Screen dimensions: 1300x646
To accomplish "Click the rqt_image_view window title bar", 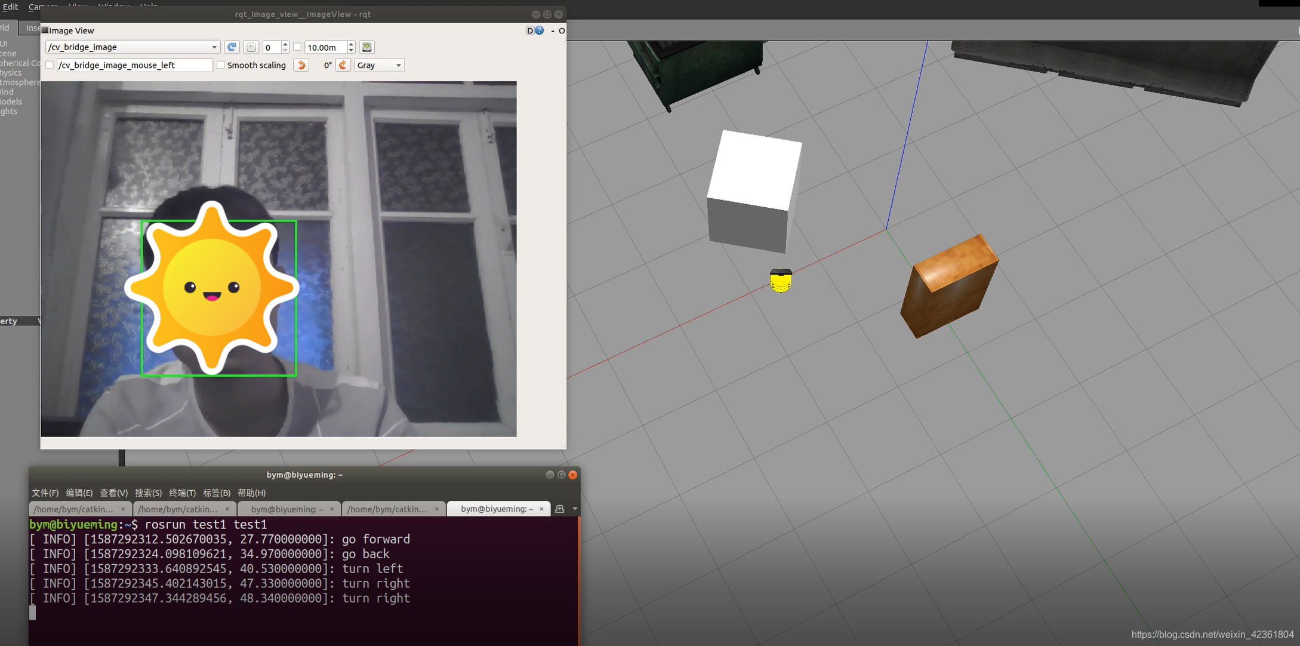I will coord(303,14).
